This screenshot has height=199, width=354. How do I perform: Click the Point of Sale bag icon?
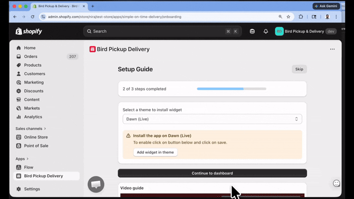pos(19,145)
